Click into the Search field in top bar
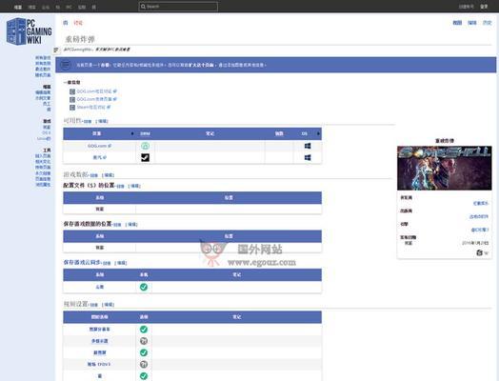Screen dimensions: 499x381 (178, 7)
